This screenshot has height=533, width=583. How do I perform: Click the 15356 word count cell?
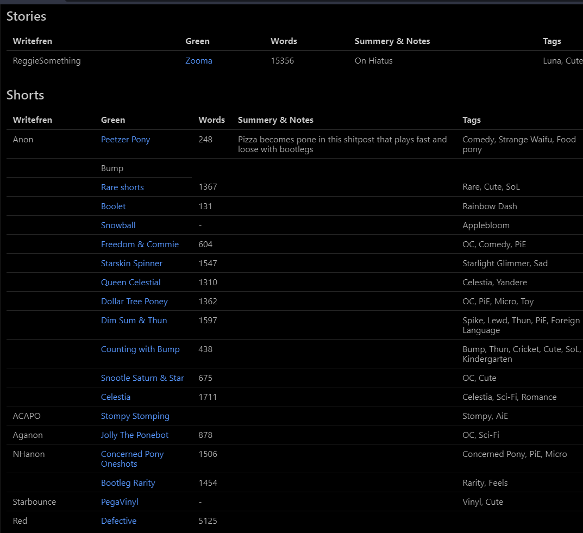[x=282, y=61]
